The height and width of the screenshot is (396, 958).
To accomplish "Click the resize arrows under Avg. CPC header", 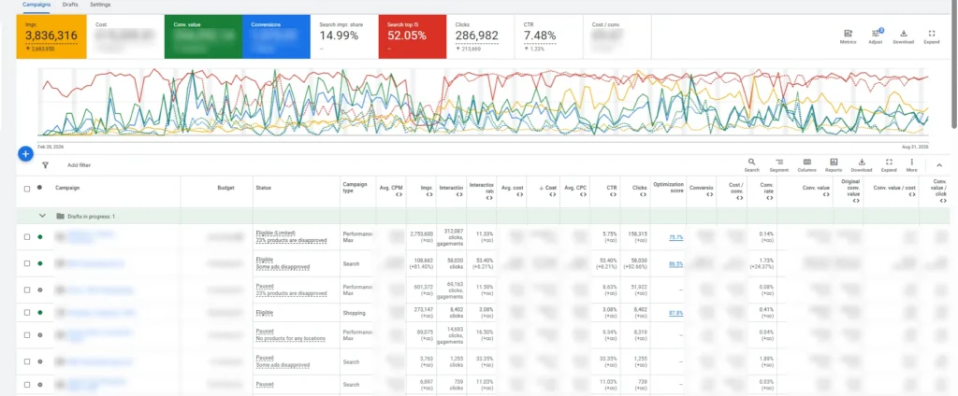I will (x=582, y=194).
